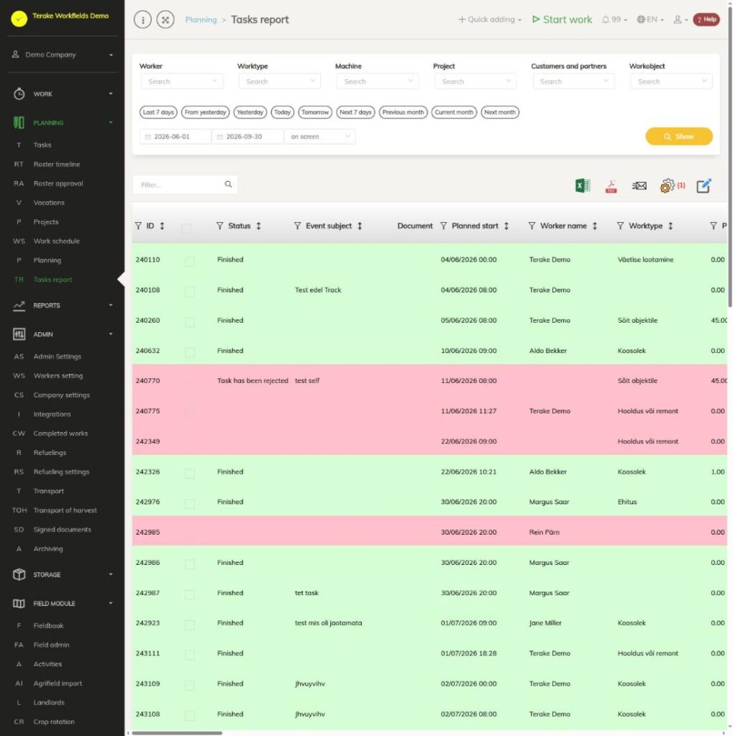733x736 pixels.
Task: Click the yellow Show button
Action: pos(679,137)
